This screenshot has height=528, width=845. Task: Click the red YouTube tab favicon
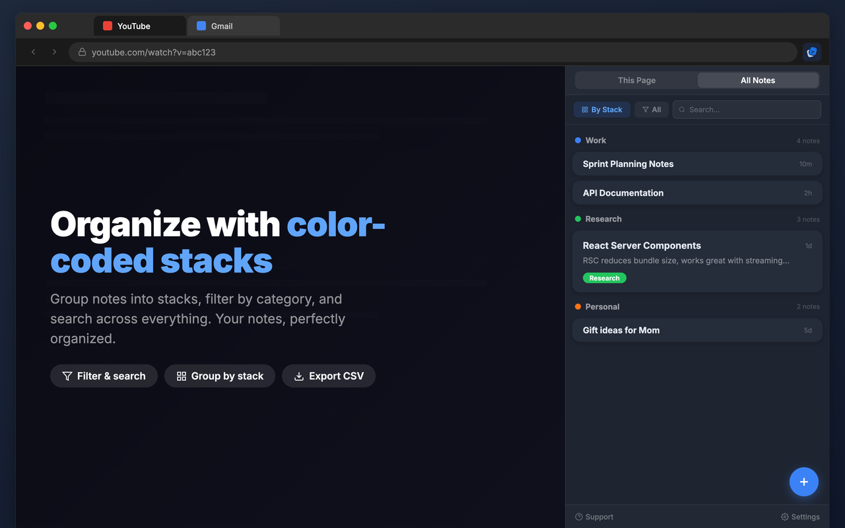click(108, 26)
